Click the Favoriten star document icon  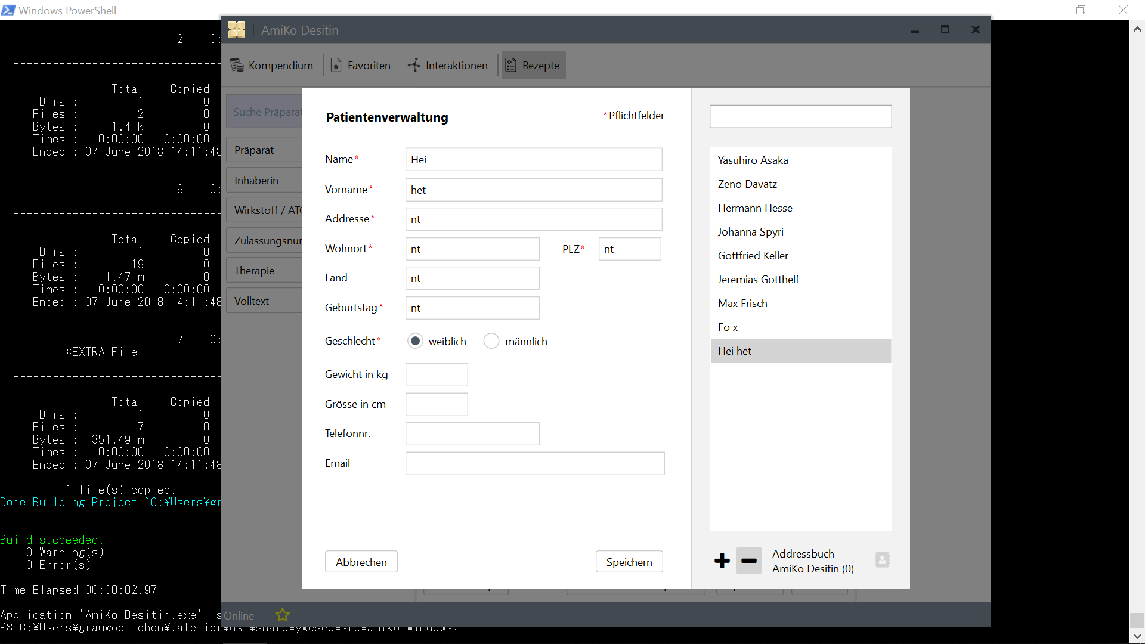click(x=336, y=66)
